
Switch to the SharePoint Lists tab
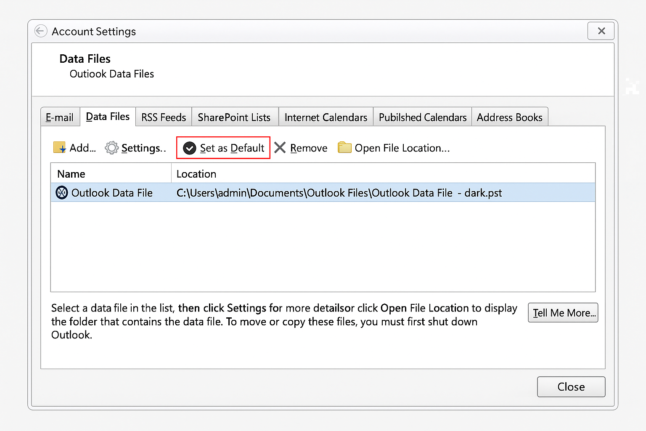pos(234,117)
